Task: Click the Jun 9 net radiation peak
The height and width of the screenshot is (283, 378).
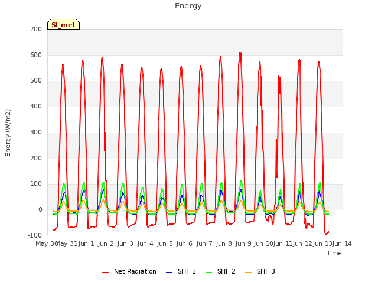Action: click(x=240, y=52)
